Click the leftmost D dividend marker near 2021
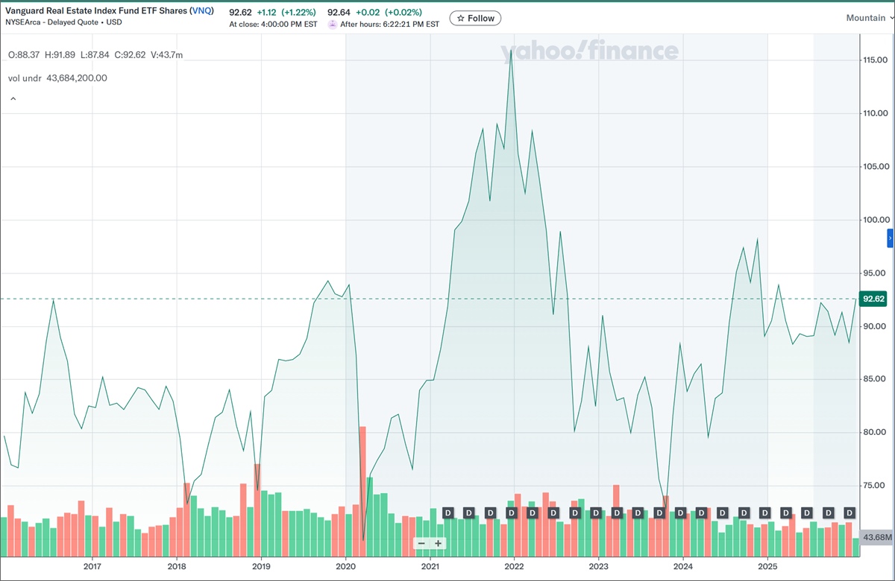 coord(447,512)
